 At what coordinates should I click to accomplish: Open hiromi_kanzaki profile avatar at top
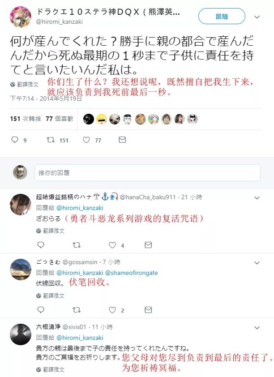(21, 17)
